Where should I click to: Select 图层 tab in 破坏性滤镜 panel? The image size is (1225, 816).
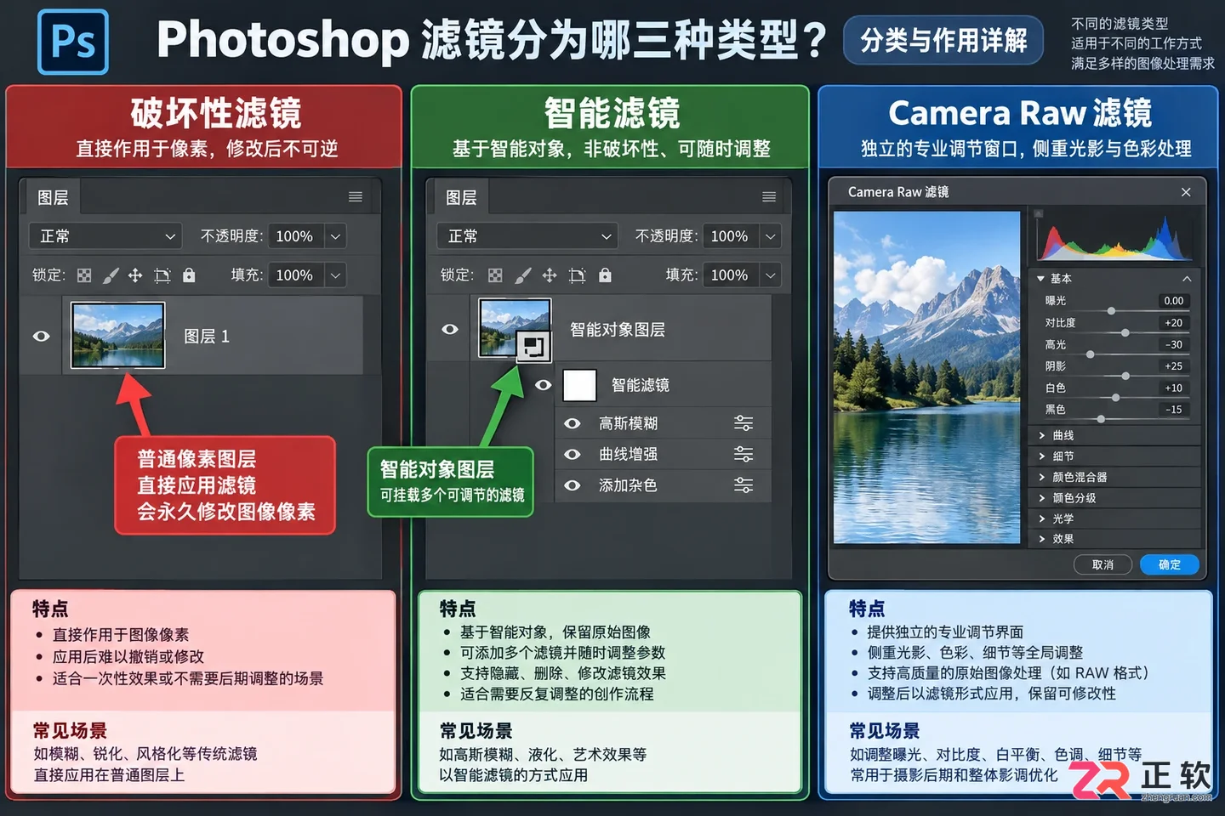coord(53,197)
